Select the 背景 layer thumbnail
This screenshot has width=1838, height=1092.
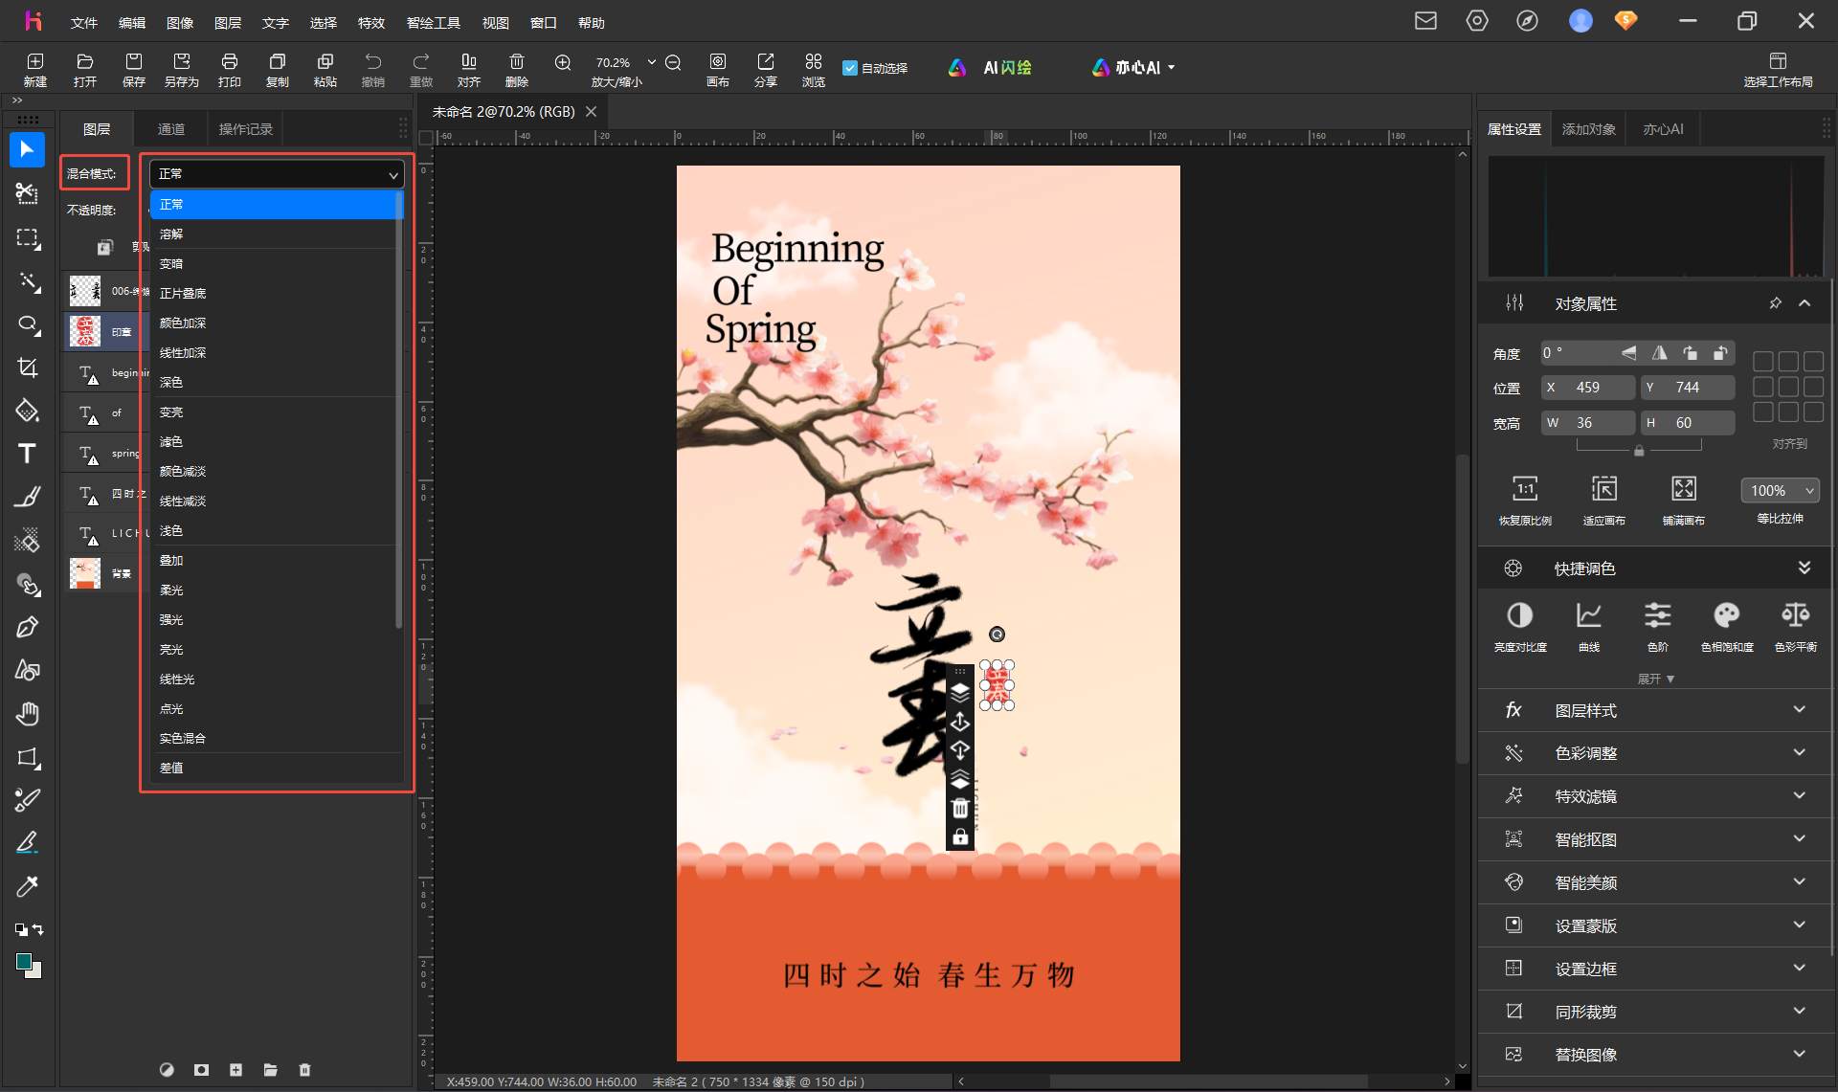[x=85, y=573]
